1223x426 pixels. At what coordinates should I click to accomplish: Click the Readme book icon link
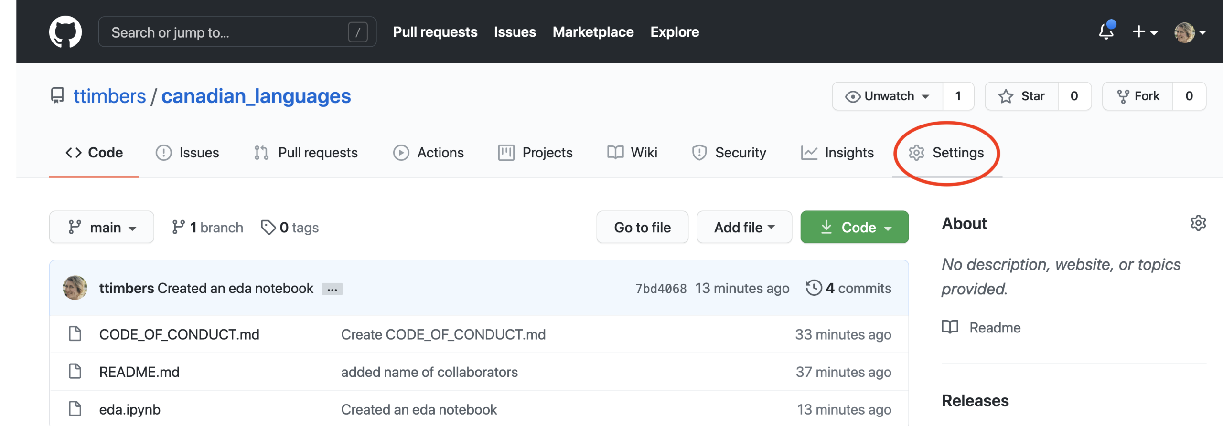coord(981,328)
